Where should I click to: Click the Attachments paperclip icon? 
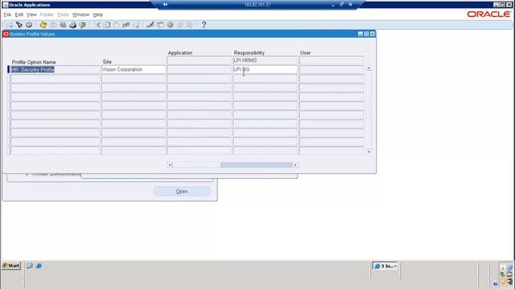[180, 25]
